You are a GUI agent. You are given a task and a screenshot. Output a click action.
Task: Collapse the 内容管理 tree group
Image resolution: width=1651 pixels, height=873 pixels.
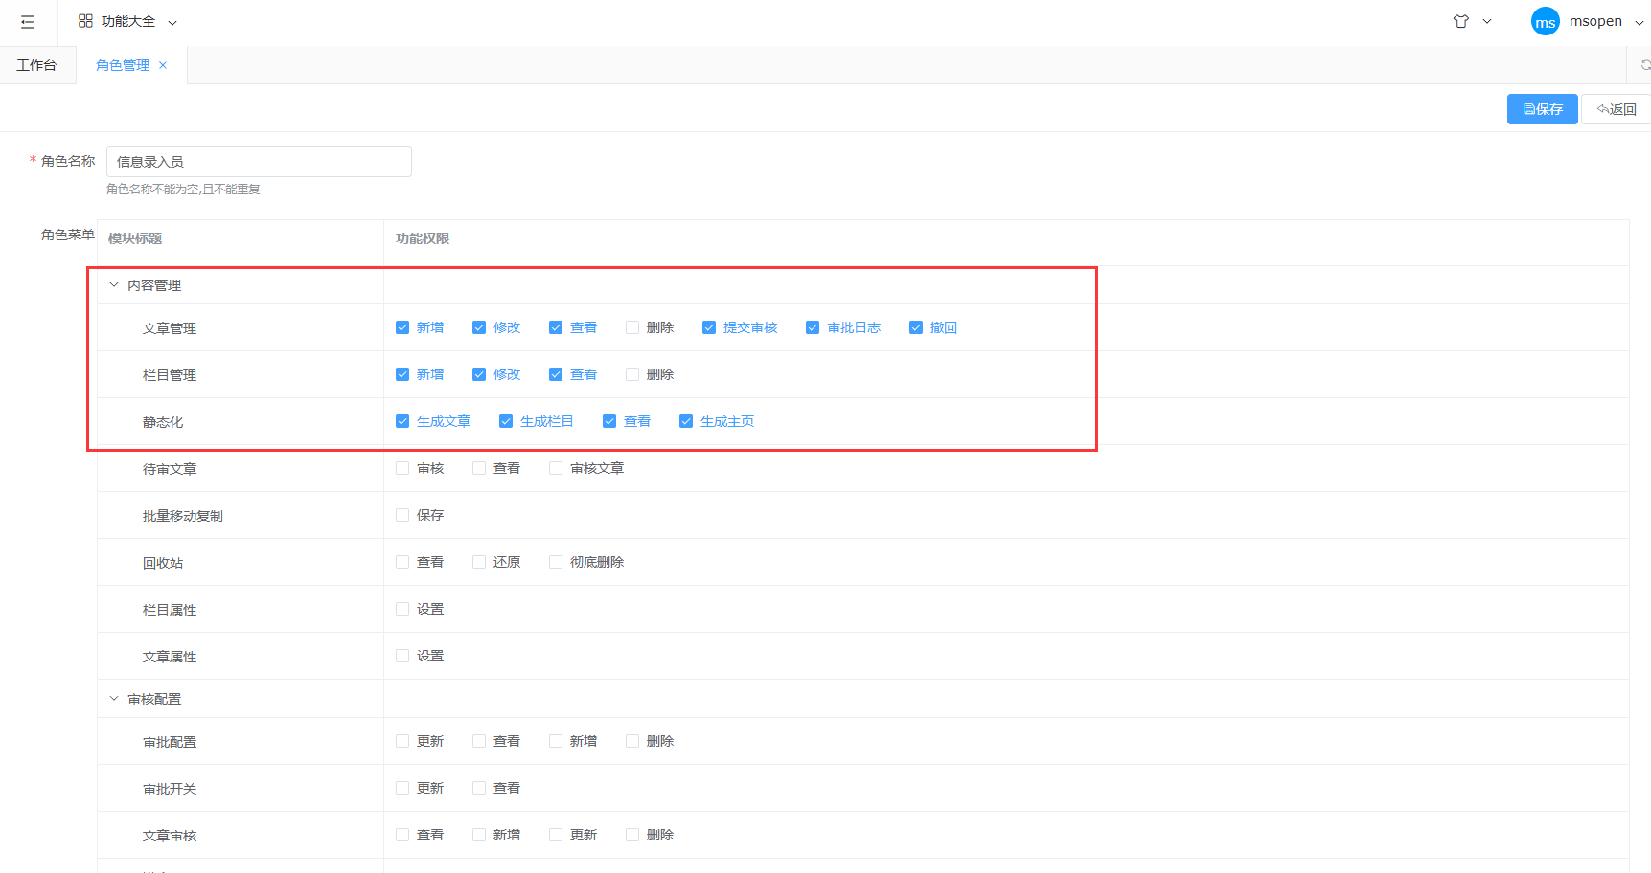click(114, 285)
